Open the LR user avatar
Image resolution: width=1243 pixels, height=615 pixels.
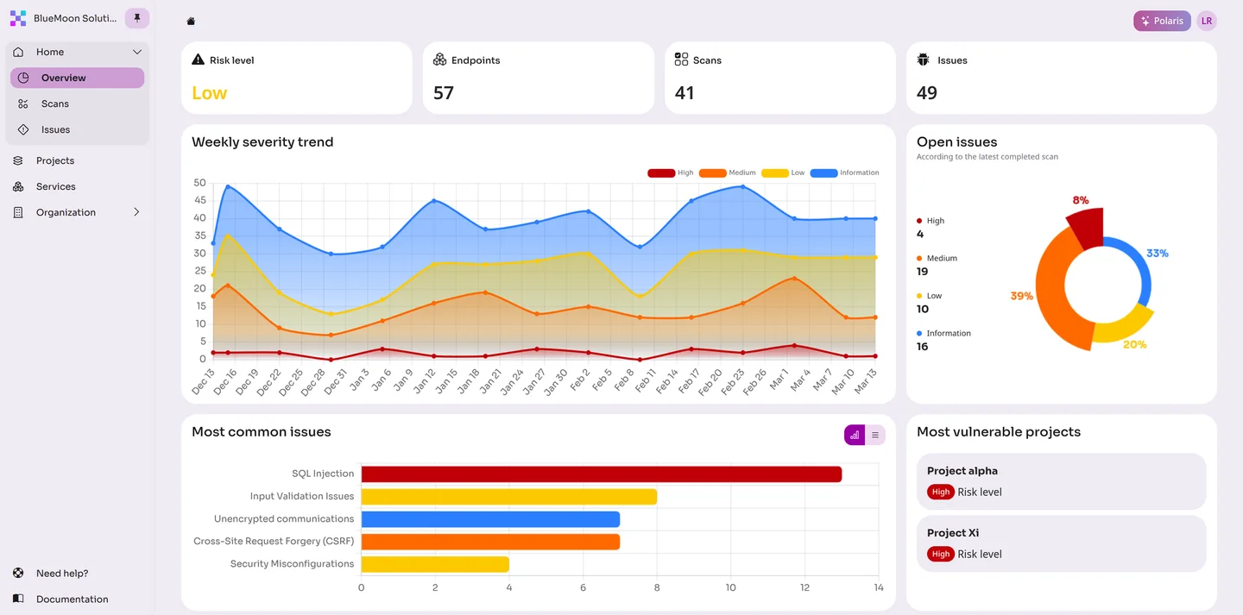(x=1206, y=21)
